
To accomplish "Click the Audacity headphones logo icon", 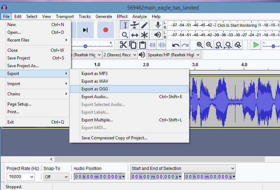I will [x=4, y=7].
